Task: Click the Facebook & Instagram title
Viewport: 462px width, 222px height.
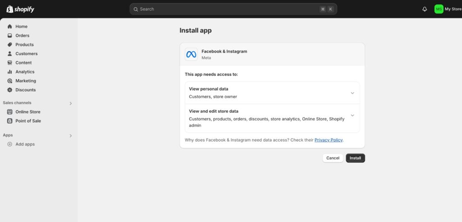Action: pos(224,51)
